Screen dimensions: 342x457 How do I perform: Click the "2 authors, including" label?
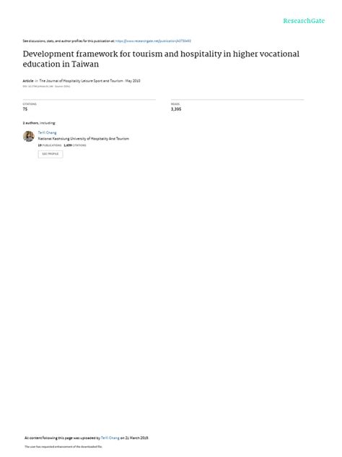coord(39,123)
